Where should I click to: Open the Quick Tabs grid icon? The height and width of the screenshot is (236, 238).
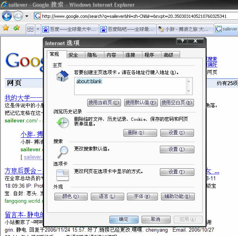point(30,29)
